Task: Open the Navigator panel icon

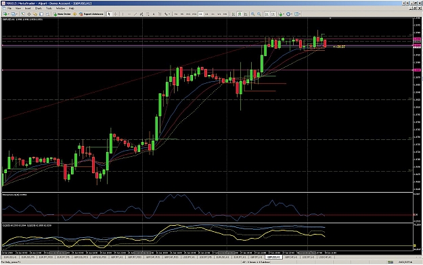Action: (35, 14)
